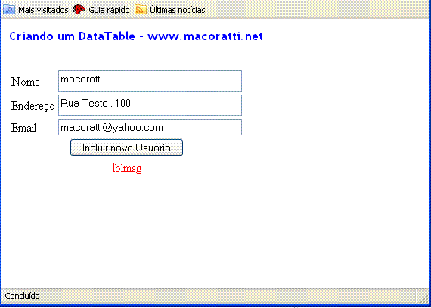Click the www.macoratti.net text in heading
The width and height of the screenshot is (431, 308).
point(206,36)
